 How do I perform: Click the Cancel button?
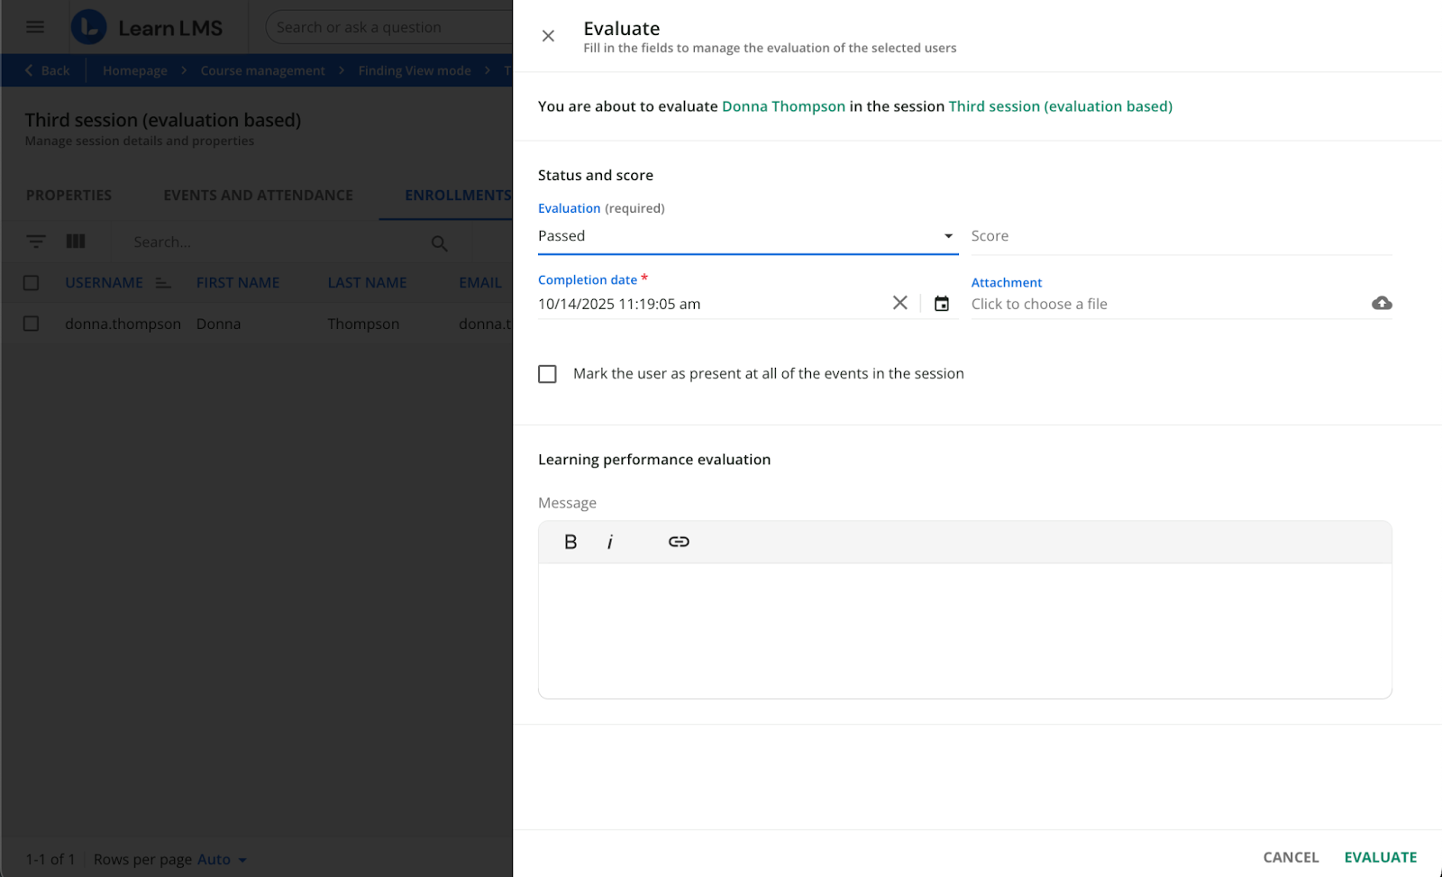tap(1291, 857)
